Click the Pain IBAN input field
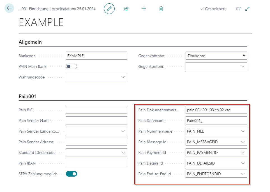The height and width of the screenshot is (192, 270). (x=96, y=163)
